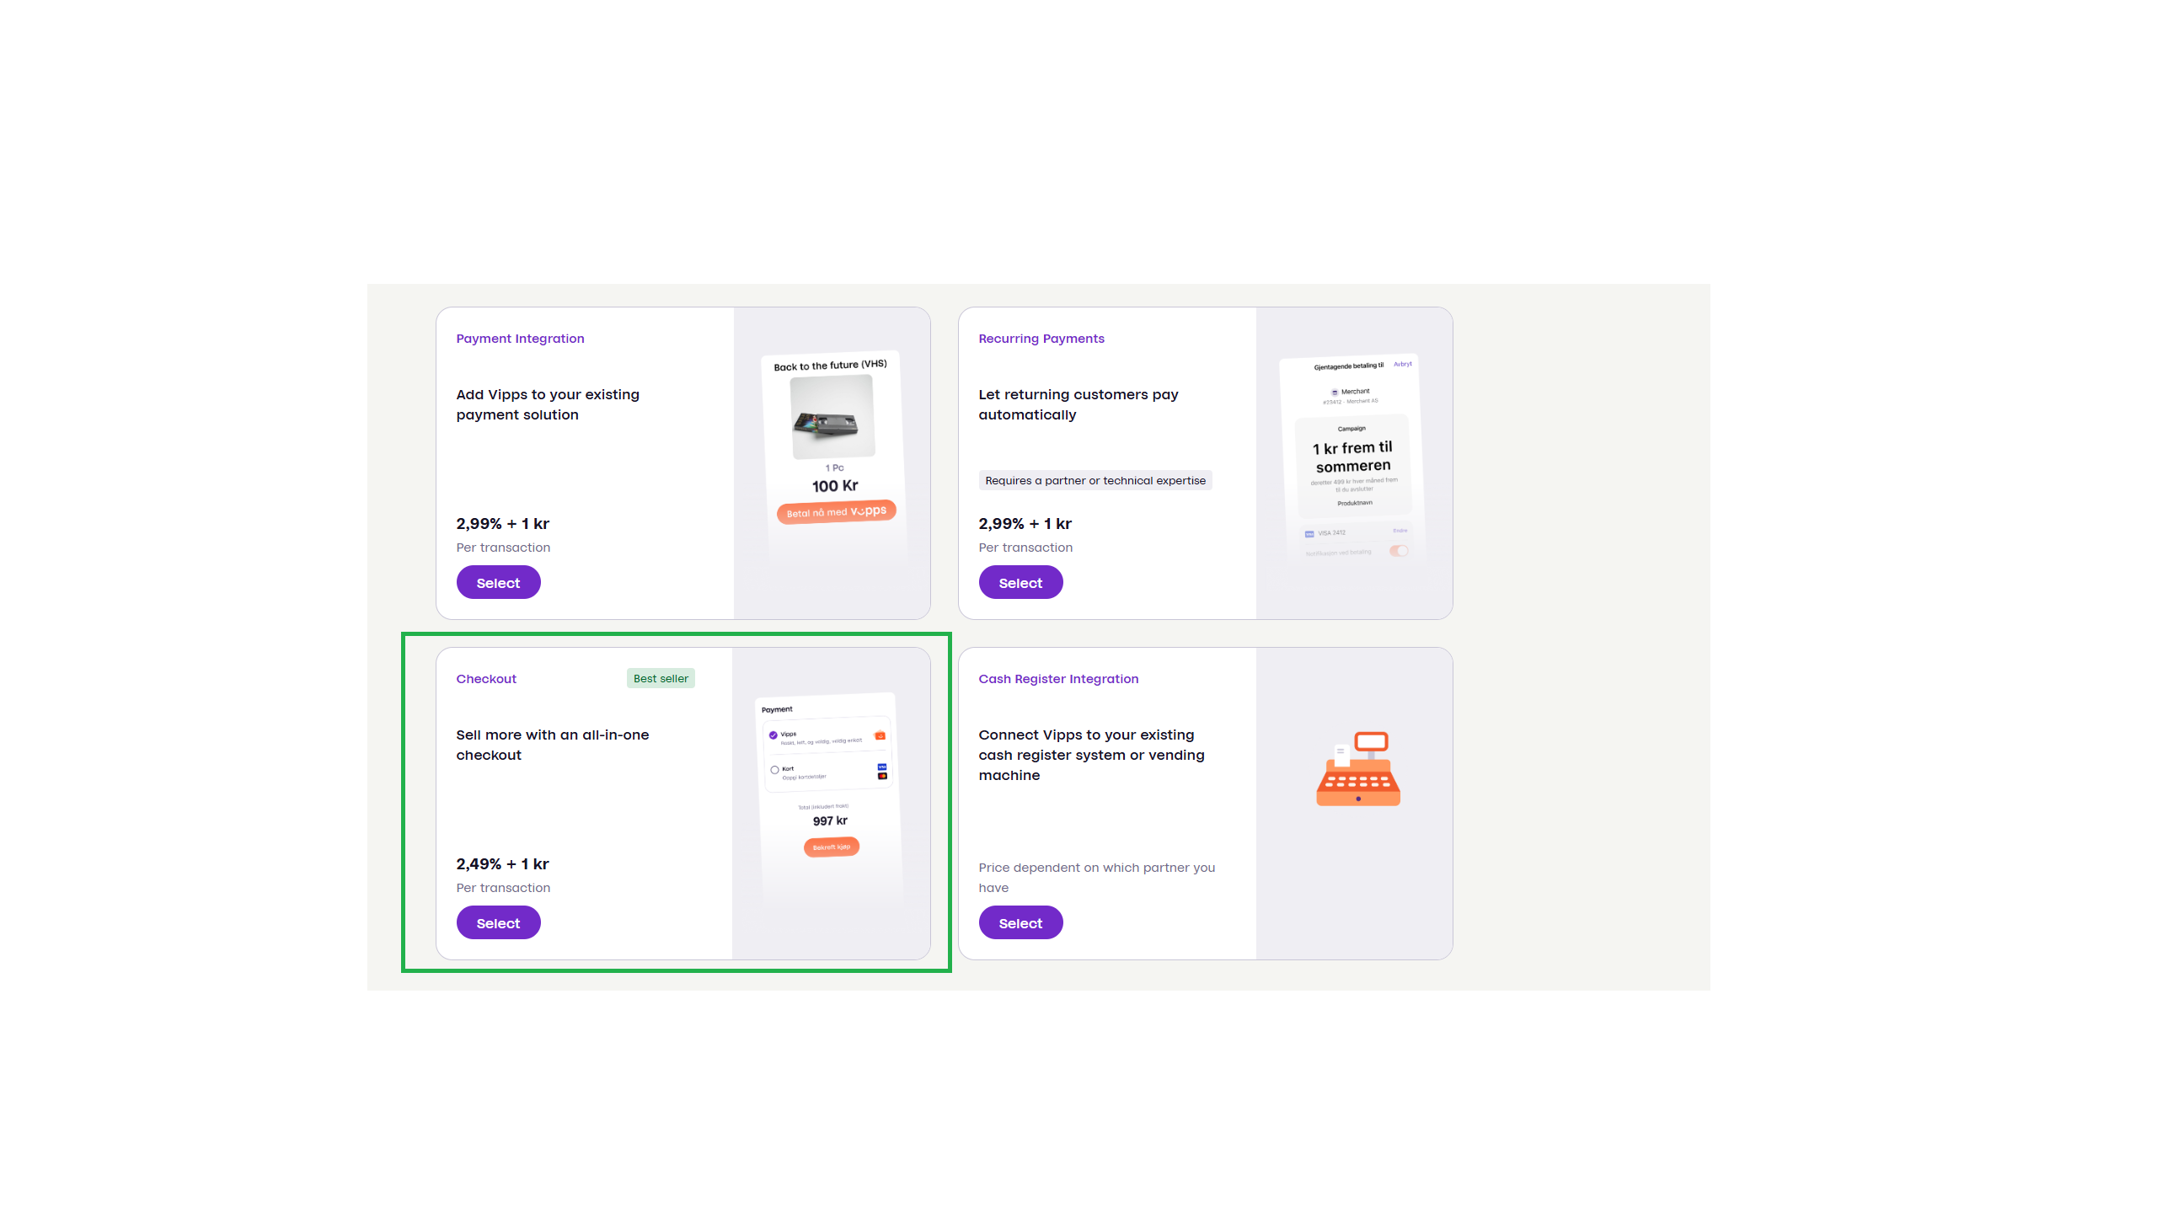Image resolution: width=2157 pixels, height=1213 pixels.
Task: Click the orange Vipps wallet icon
Action: point(880,735)
